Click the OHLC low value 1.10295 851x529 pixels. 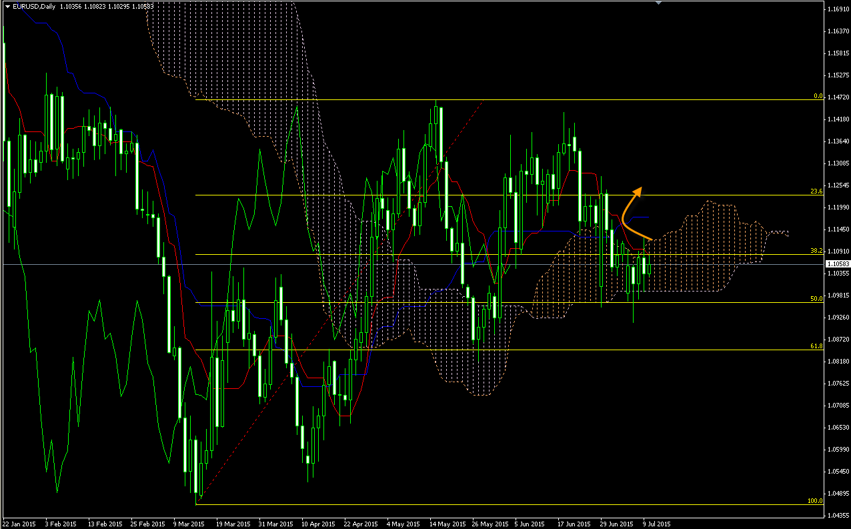pyautogui.click(x=118, y=7)
